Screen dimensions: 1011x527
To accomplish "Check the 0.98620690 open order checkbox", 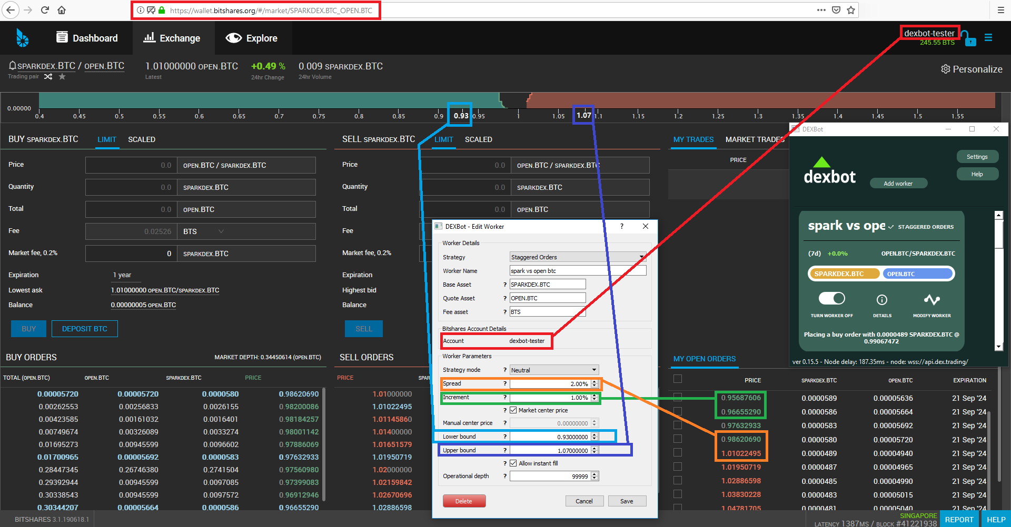I will pos(678,439).
